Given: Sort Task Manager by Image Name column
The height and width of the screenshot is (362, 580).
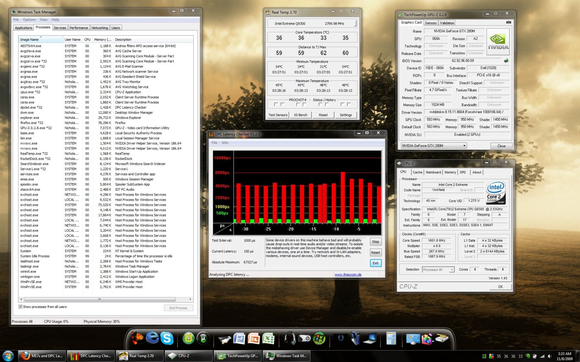Looking at the screenshot, I should click(x=41, y=39).
